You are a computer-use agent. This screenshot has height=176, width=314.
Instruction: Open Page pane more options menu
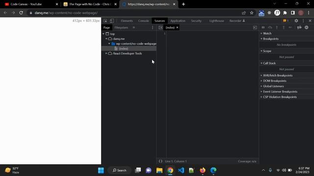point(153,27)
